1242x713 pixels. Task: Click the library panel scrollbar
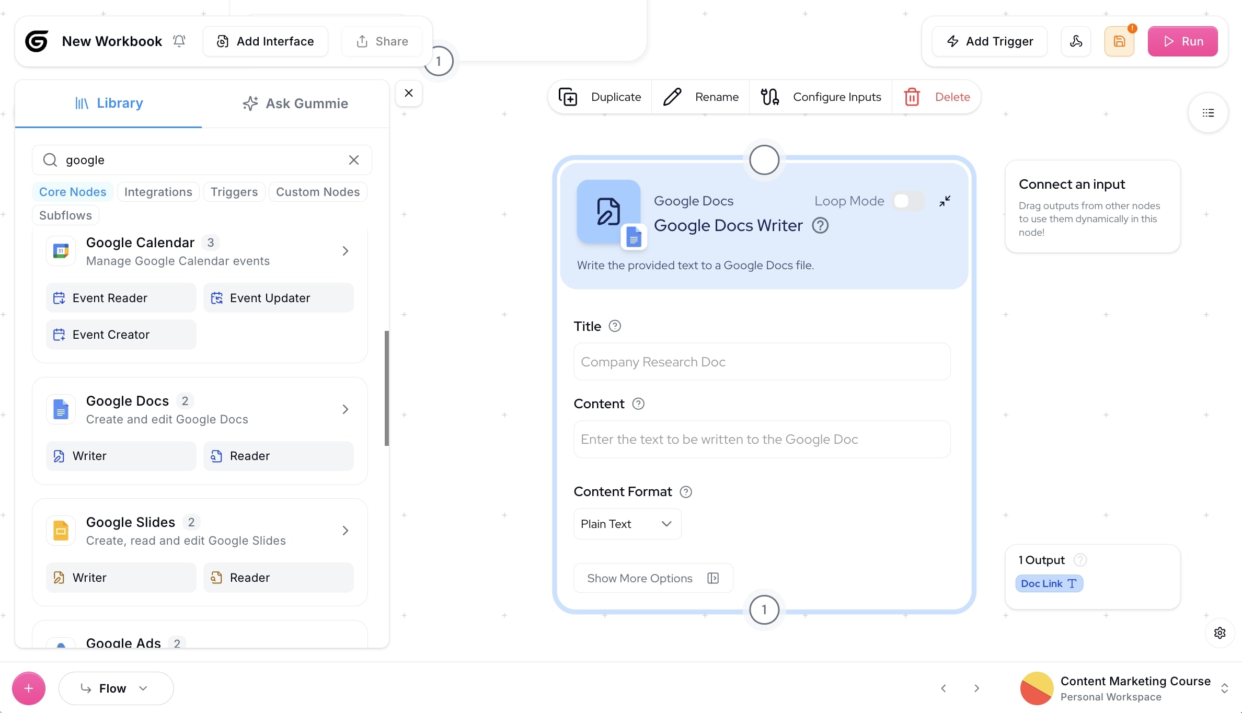pyautogui.click(x=387, y=388)
